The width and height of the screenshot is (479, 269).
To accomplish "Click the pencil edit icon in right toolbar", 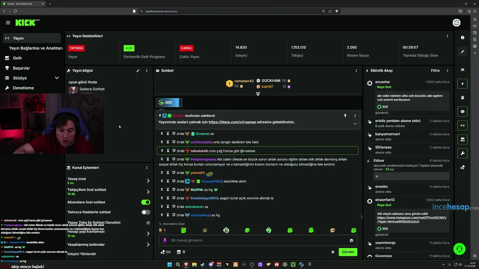I will pos(463,52).
